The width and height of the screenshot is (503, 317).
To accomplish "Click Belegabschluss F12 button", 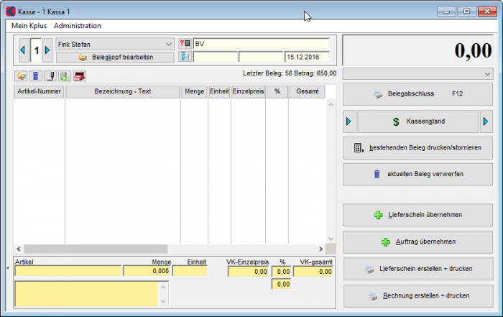I will (417, 94).
